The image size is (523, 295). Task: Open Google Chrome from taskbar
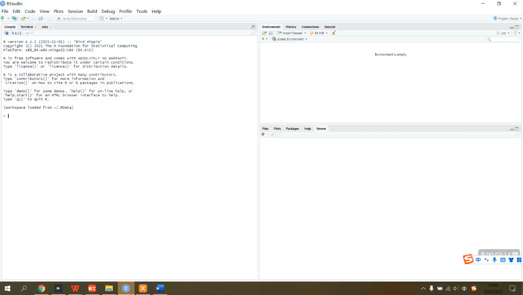[41, 288]
